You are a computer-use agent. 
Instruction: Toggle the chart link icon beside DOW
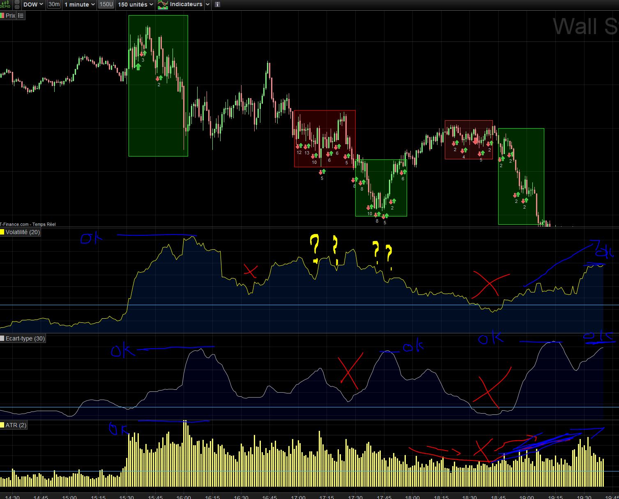click(x=16, y=5)
